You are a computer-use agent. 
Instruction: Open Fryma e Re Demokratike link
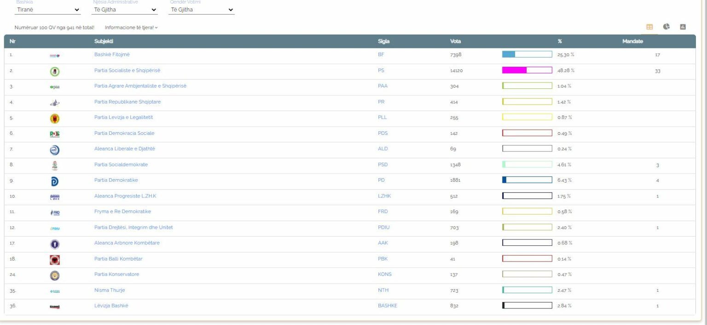pyautogui.click(x=122, y=212)
